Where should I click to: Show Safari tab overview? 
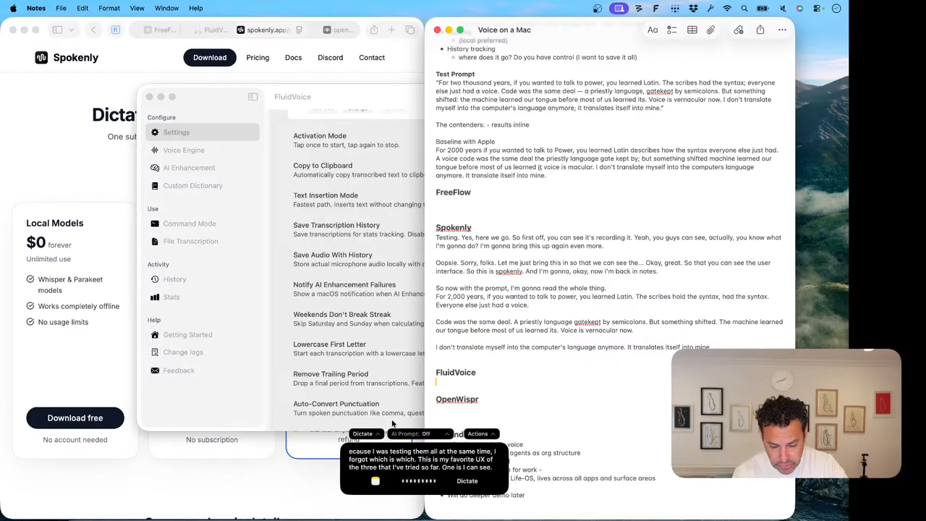pos(410,30)
